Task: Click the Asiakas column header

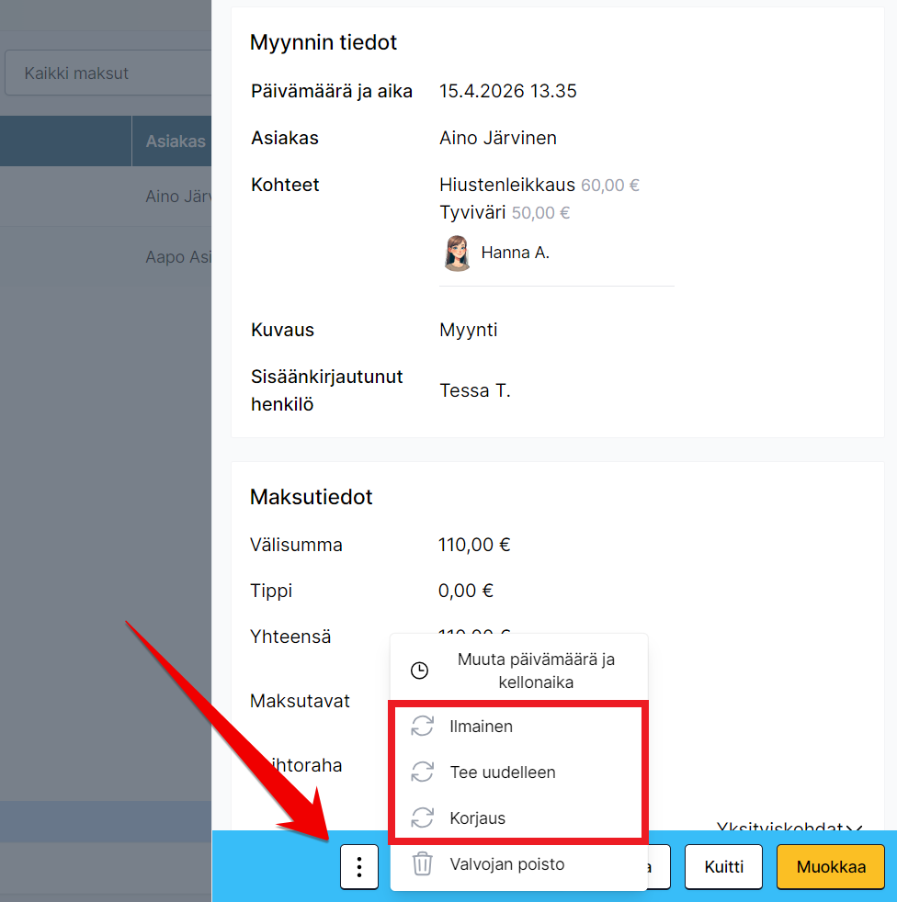Action: click(x=175, y=141)
